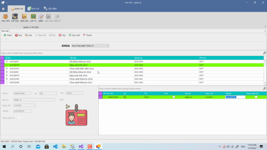The image size is (267, 150).
Task: Open Visual Studio Code on taskbar
Action: click(55, 146)
